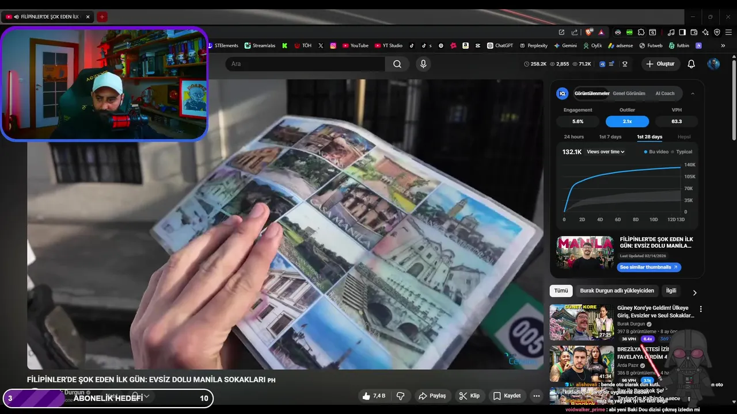Select the 1st 7 days range

pos(610,137)
